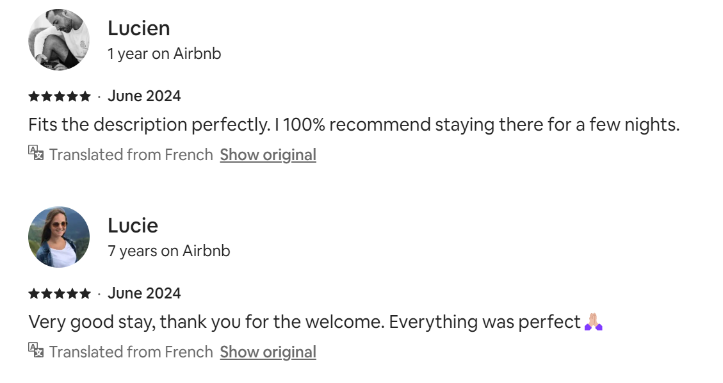
Task: Click the last star in Lucie's rating
Action: click(x=85, y=294)
